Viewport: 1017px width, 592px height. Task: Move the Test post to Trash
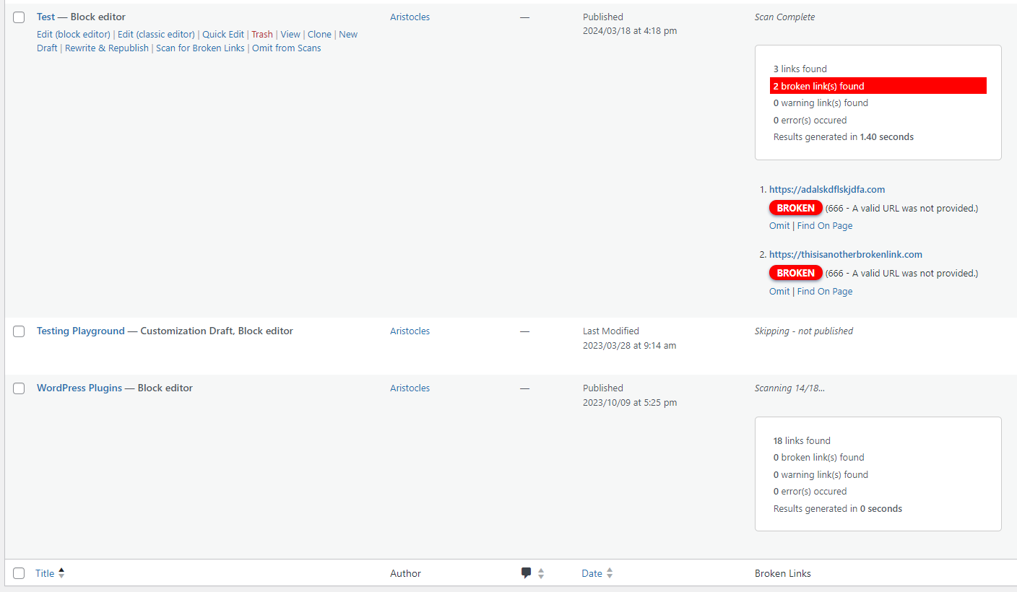pyautogui.click(x=261, y=34)
